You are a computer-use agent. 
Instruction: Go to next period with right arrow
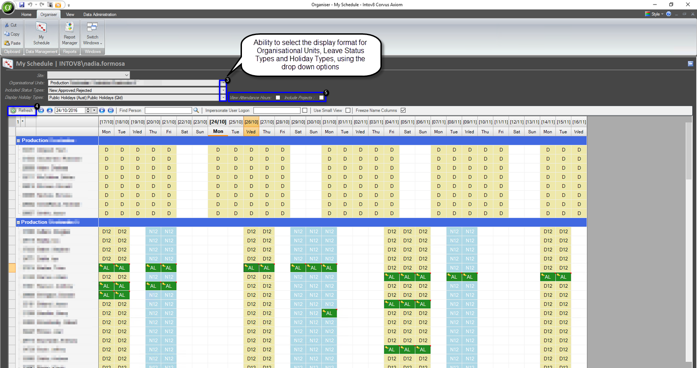click(x=102, y=110)
